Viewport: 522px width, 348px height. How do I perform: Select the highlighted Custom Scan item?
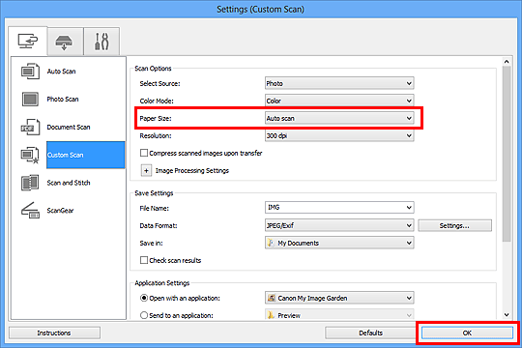tap(86, 155)
